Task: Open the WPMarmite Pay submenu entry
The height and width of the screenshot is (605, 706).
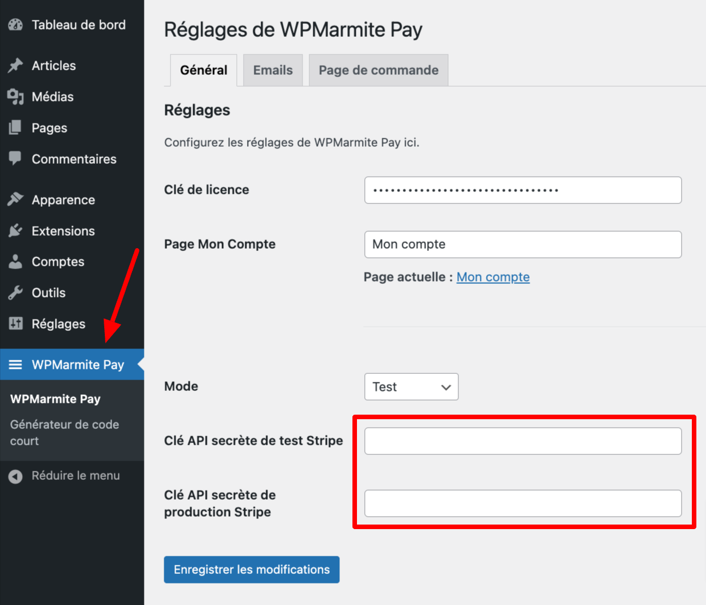Action: pyautogui.click(x=56, y=399)
